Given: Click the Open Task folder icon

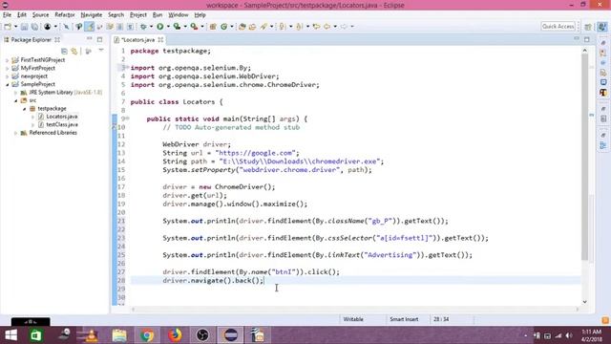Looking at the screenshot, I should tap(252, 27).
